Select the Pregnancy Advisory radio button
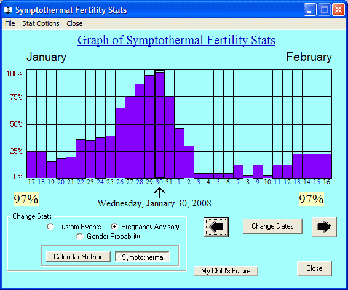This screenshot has height=290, width=348. click(x=114, y=227)
